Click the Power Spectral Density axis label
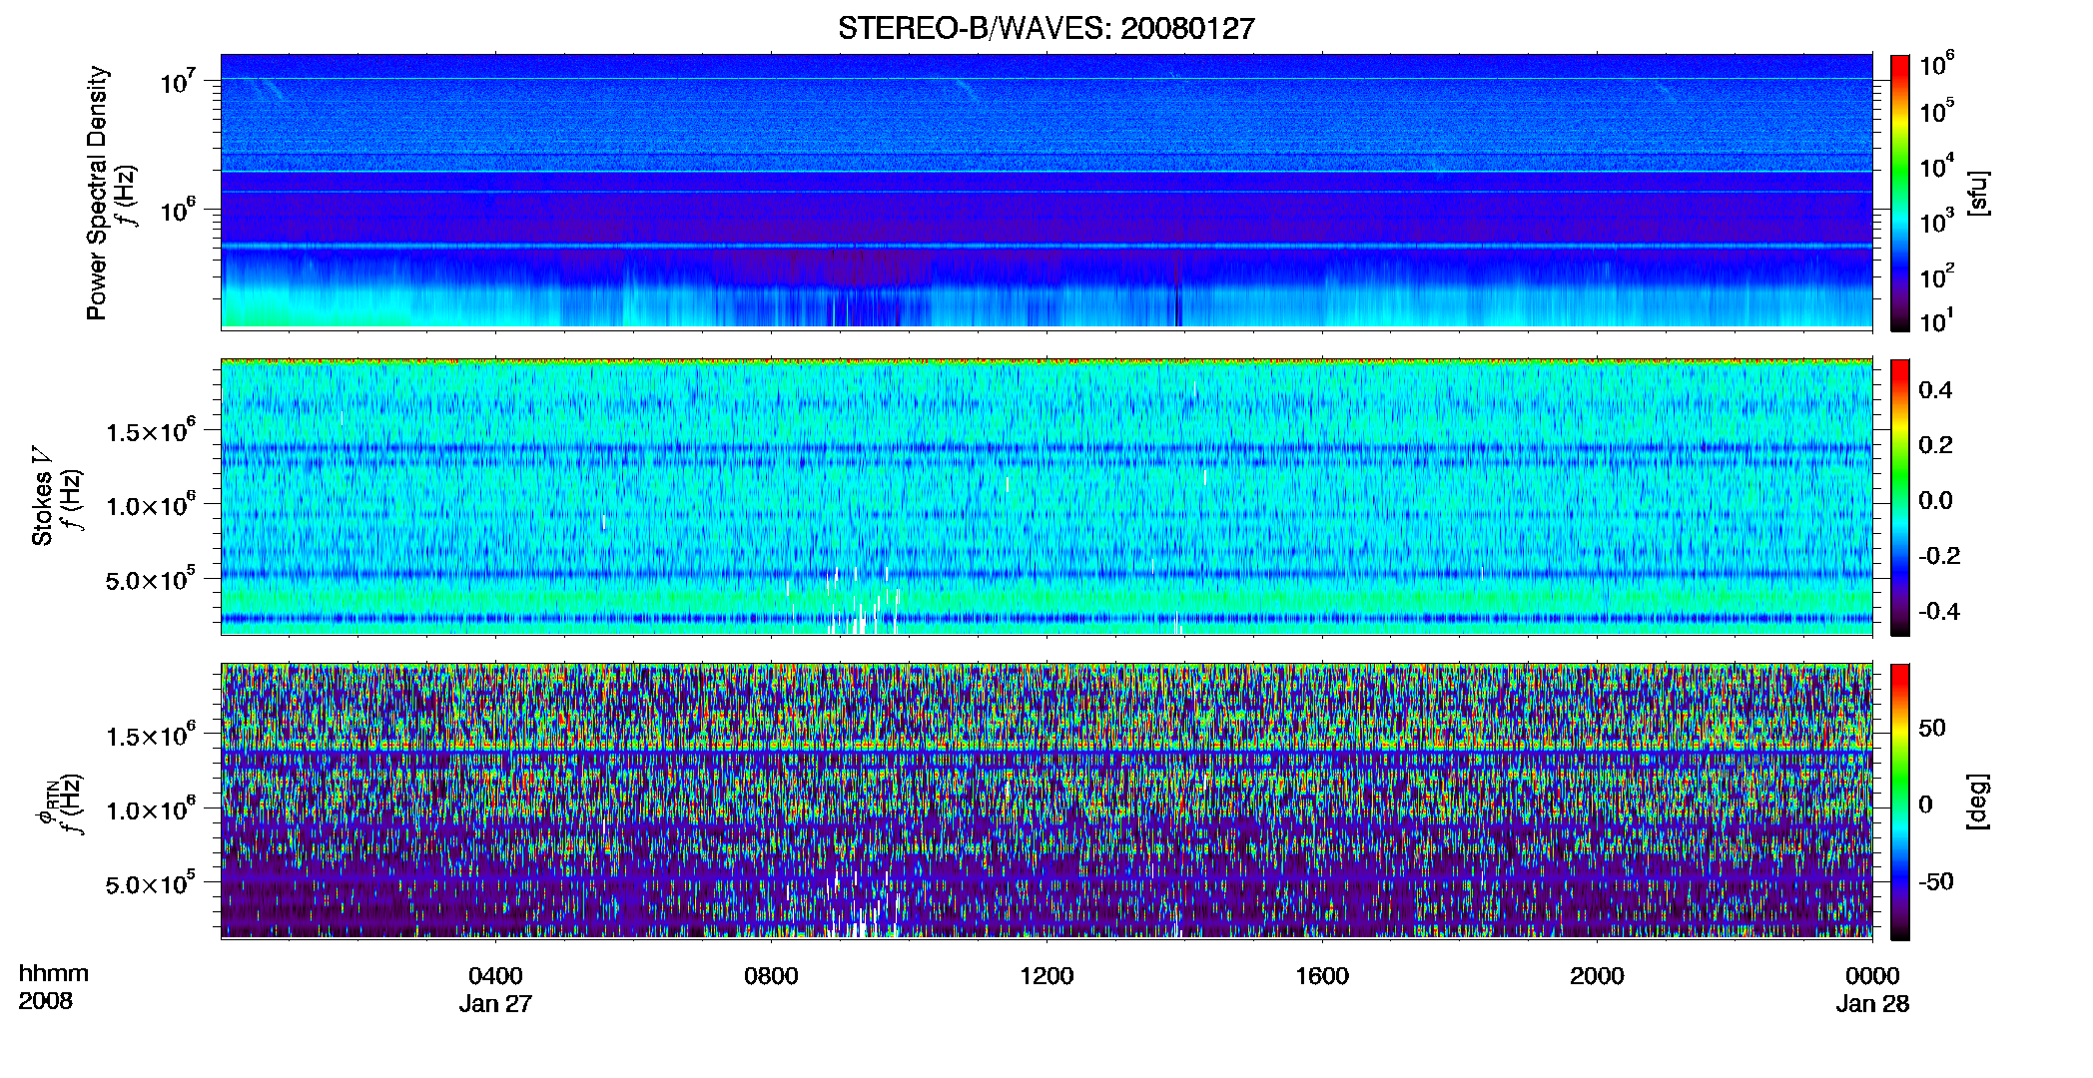Image resolution: width=2093 pixels, height=1078 pixels. click(x=97, y=193)
